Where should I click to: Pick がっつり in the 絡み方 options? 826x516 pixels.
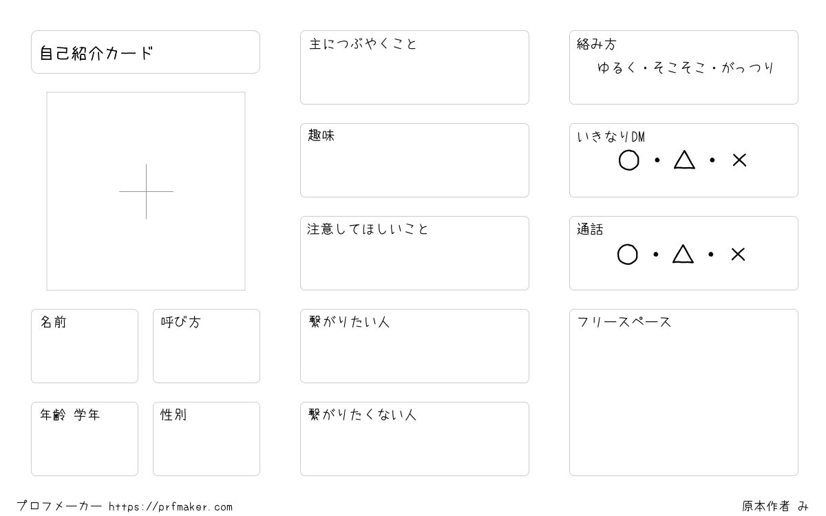[x=748, y=68]
